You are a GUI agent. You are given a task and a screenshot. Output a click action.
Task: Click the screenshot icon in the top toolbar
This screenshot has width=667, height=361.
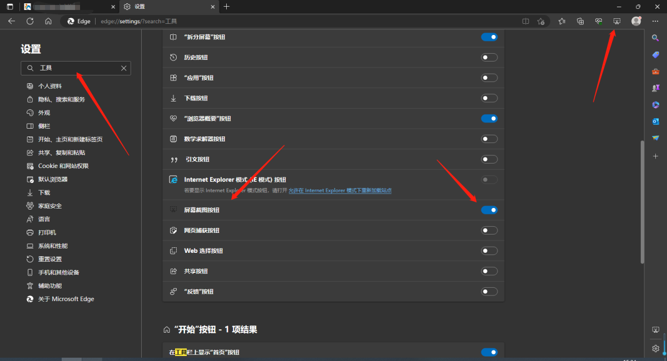(617, 21)
